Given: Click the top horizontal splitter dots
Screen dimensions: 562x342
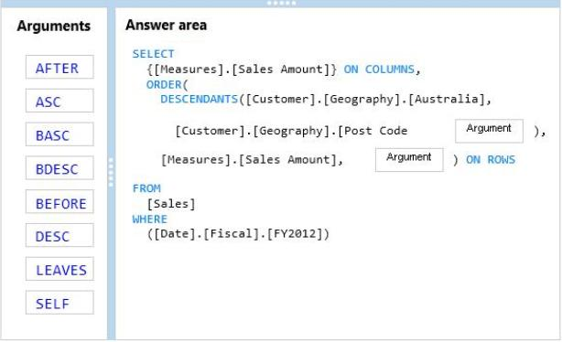Looking at the screenshot, I should click(281, 4).
